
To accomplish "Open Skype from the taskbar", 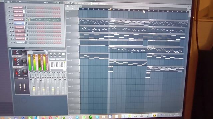I will [97, 117].
